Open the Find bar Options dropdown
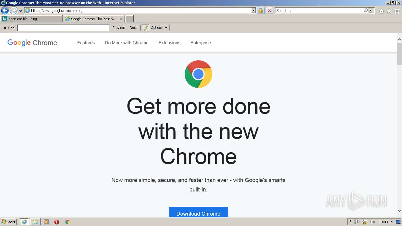The height and width of the screenshot is (226, 402). click(x=159, y=28)
